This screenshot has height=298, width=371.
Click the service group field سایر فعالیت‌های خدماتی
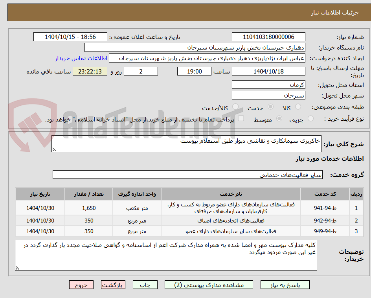[187, 175]
